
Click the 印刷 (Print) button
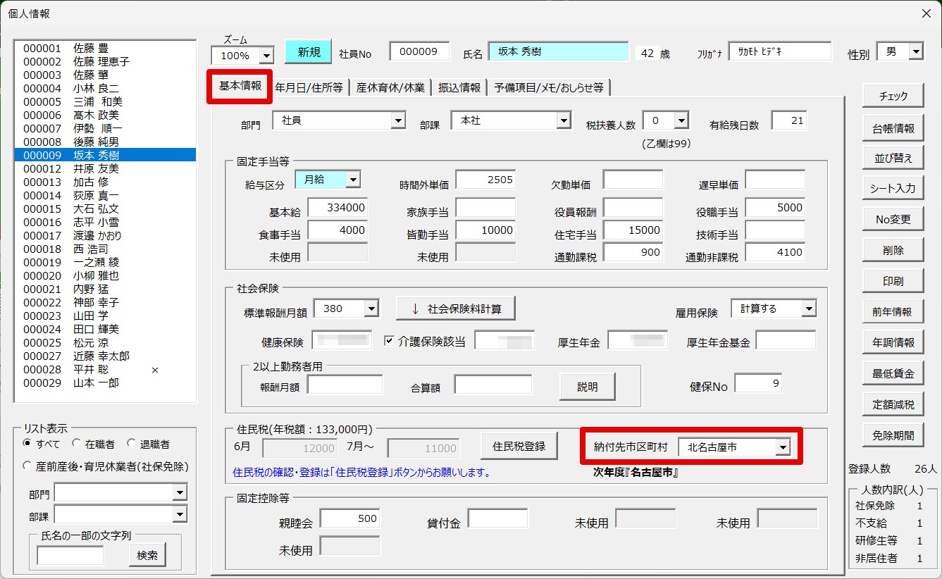(893, 280)
